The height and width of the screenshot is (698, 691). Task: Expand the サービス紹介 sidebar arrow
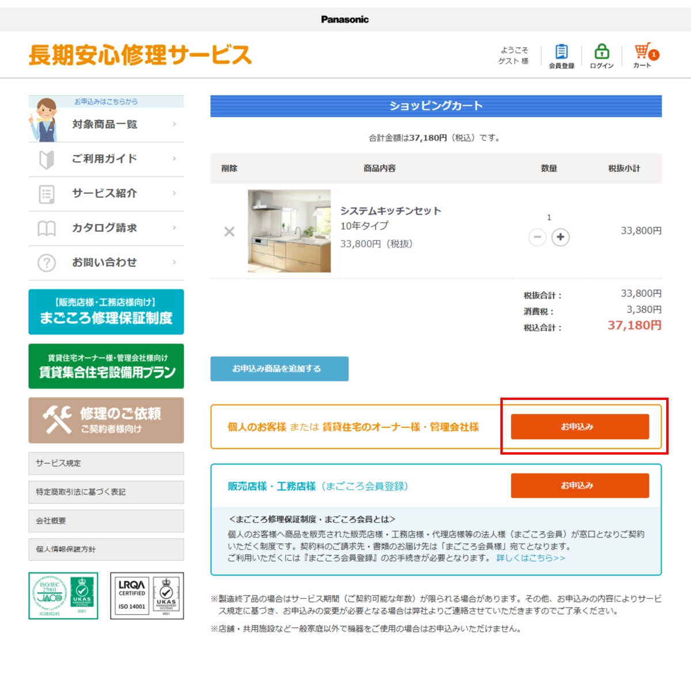[x=174, y=193]
